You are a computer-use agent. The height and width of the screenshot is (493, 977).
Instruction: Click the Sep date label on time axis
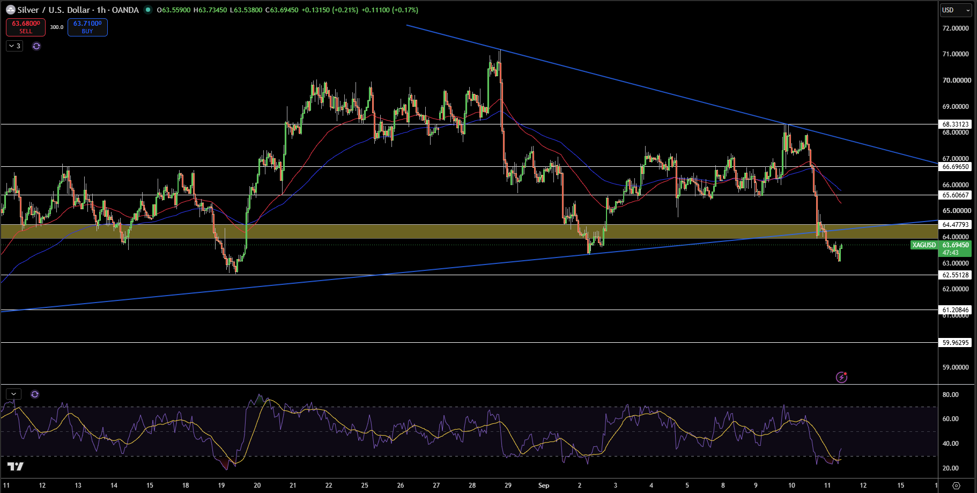click(544, 485)
